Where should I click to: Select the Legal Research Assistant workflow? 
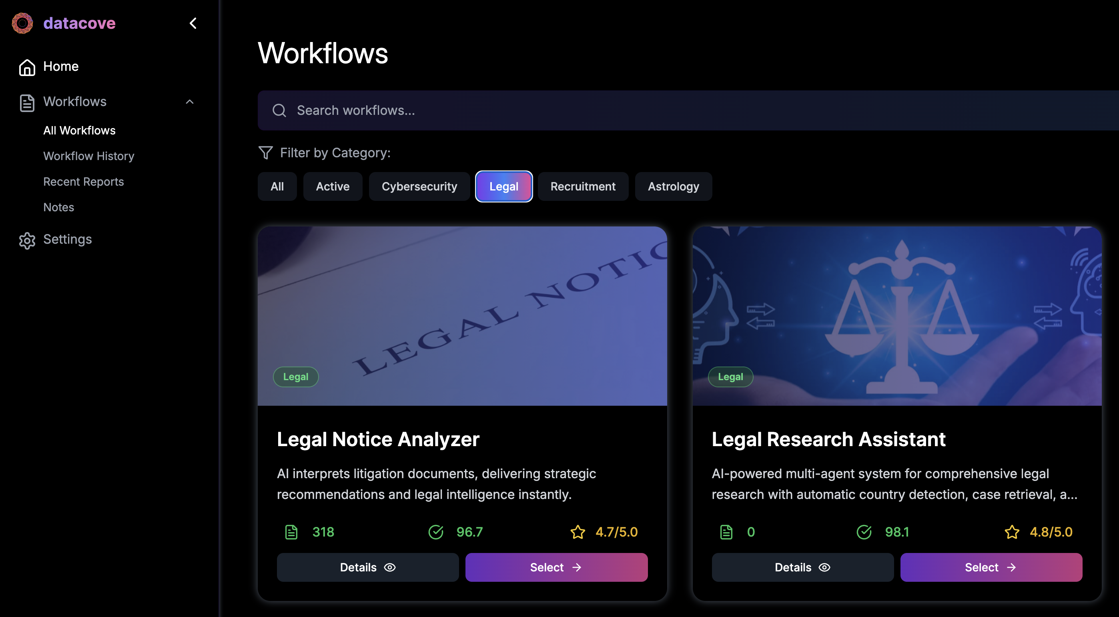tap(991, 567)
